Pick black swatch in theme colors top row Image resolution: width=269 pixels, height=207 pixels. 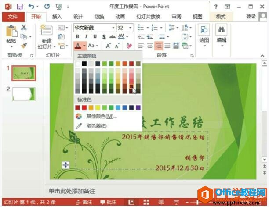(84, 64)
